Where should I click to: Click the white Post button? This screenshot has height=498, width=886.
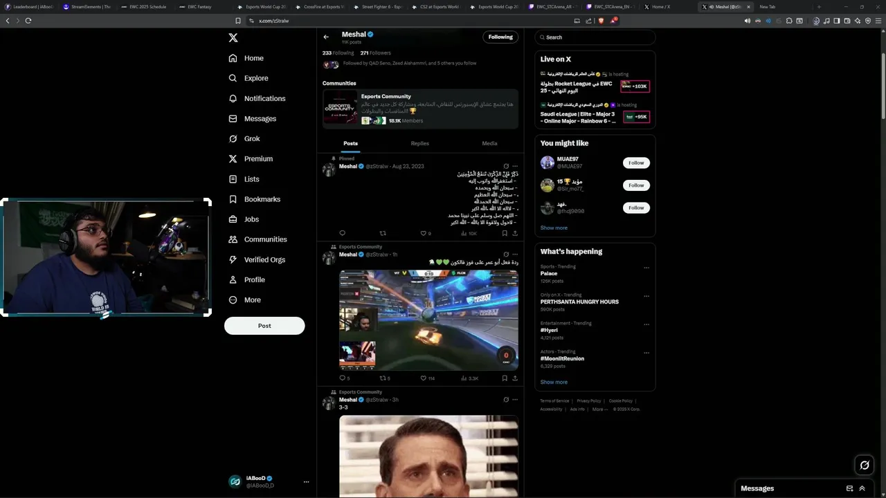(x=264, y=326)
